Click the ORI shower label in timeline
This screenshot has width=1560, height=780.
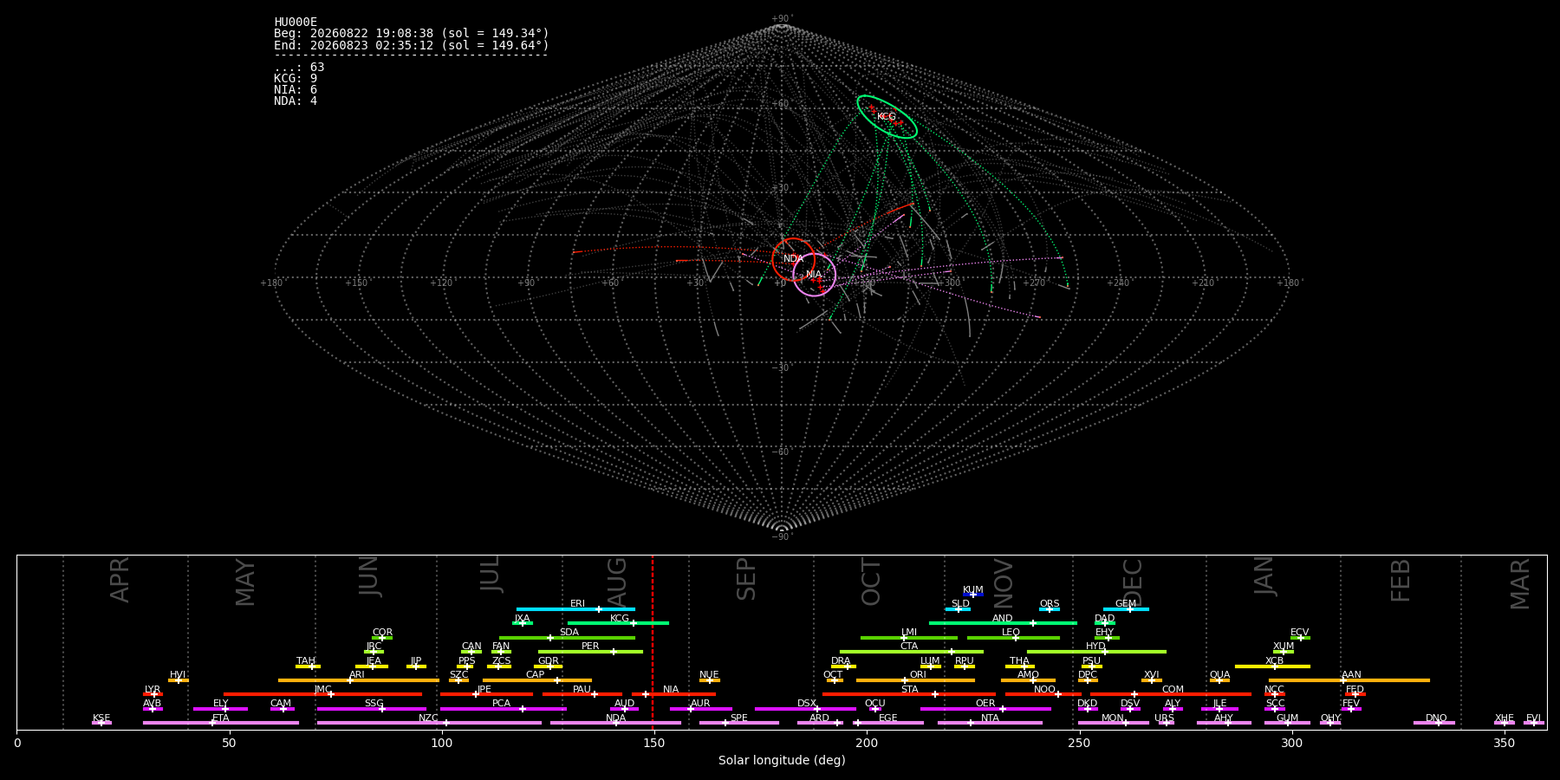[x=918, y=675]
